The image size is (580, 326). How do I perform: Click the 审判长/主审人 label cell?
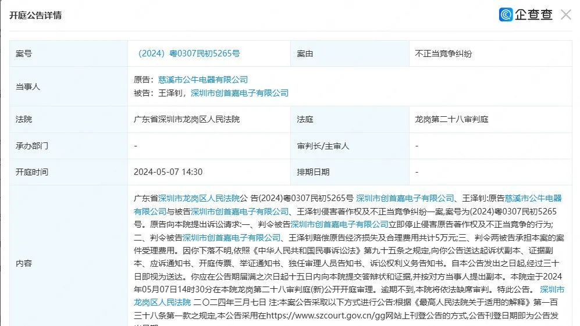(350, 146)
